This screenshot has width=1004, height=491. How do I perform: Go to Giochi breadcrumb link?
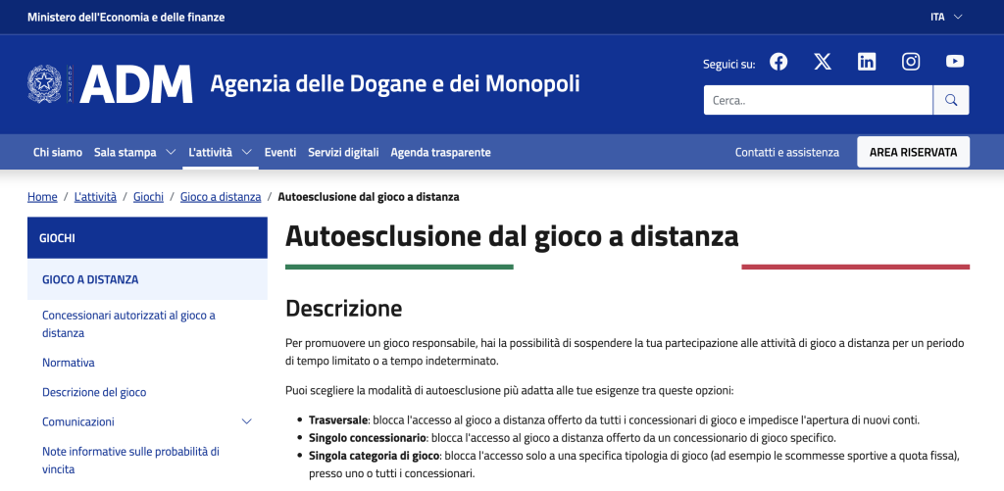tap(149, 197)
